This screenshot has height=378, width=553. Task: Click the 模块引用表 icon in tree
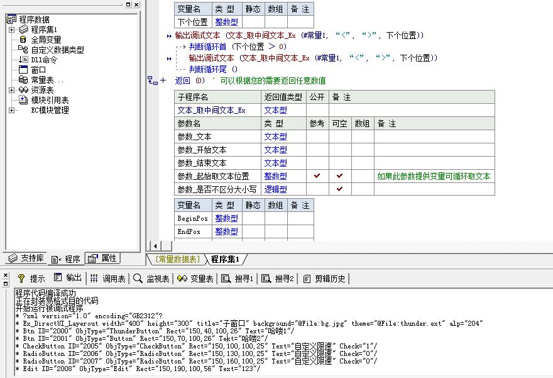(x=23, y=100)
